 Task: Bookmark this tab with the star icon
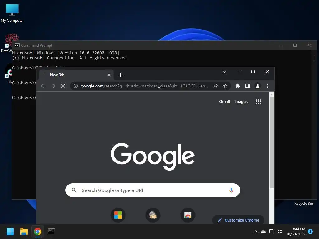click(225, 86)
